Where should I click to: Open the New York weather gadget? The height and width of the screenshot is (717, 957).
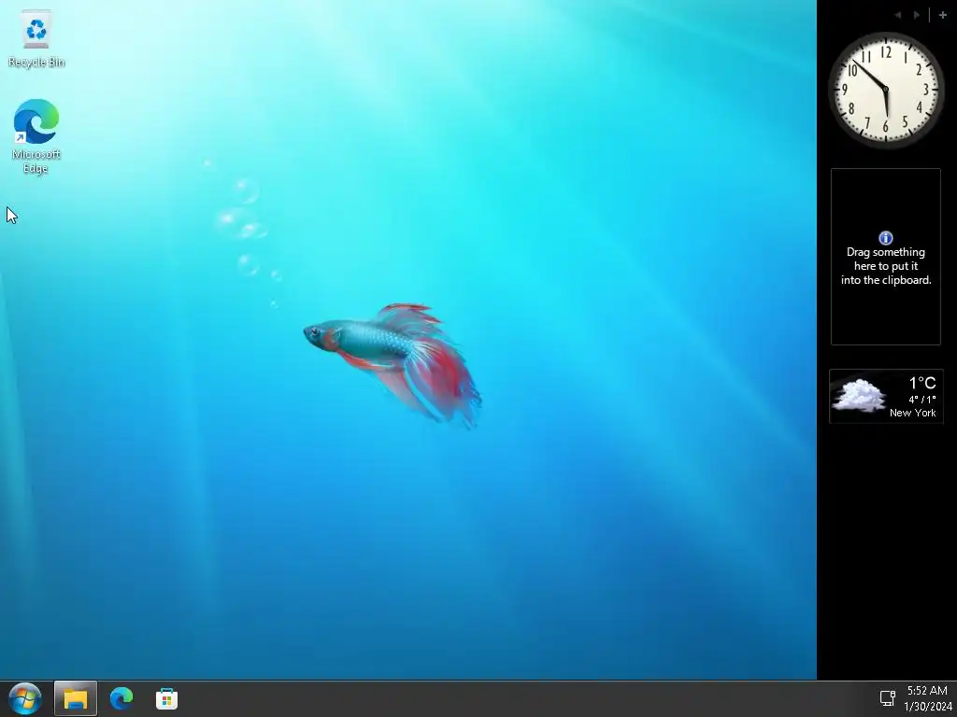886,396
